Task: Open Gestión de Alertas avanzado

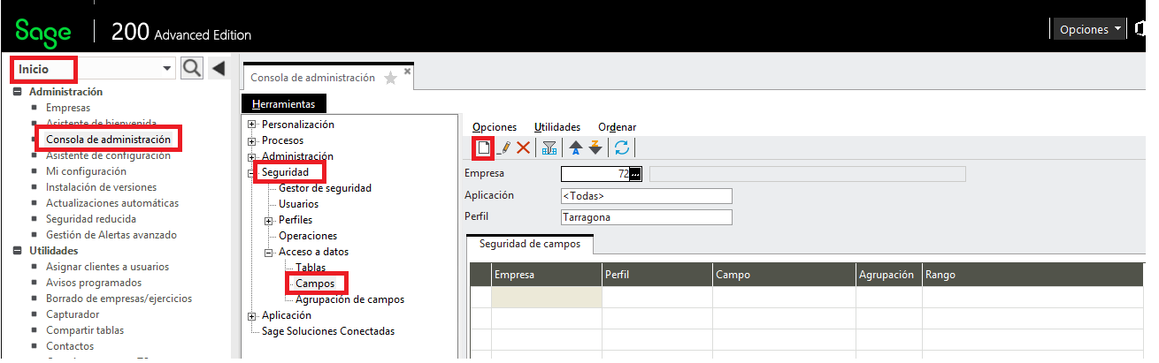Action: (111, 235)
